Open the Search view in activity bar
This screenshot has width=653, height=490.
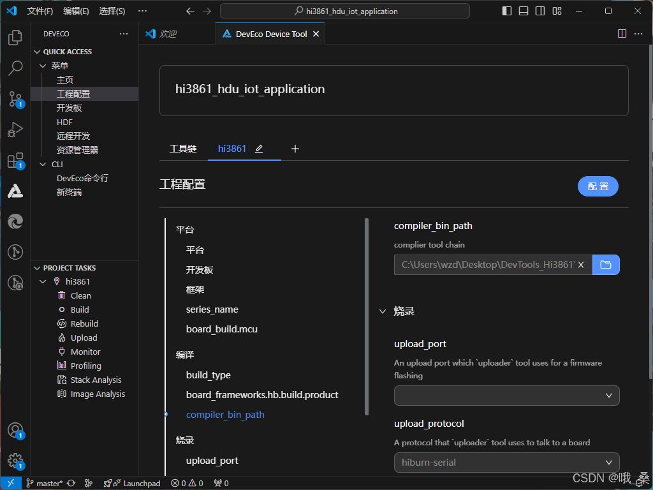coord(15,68)
